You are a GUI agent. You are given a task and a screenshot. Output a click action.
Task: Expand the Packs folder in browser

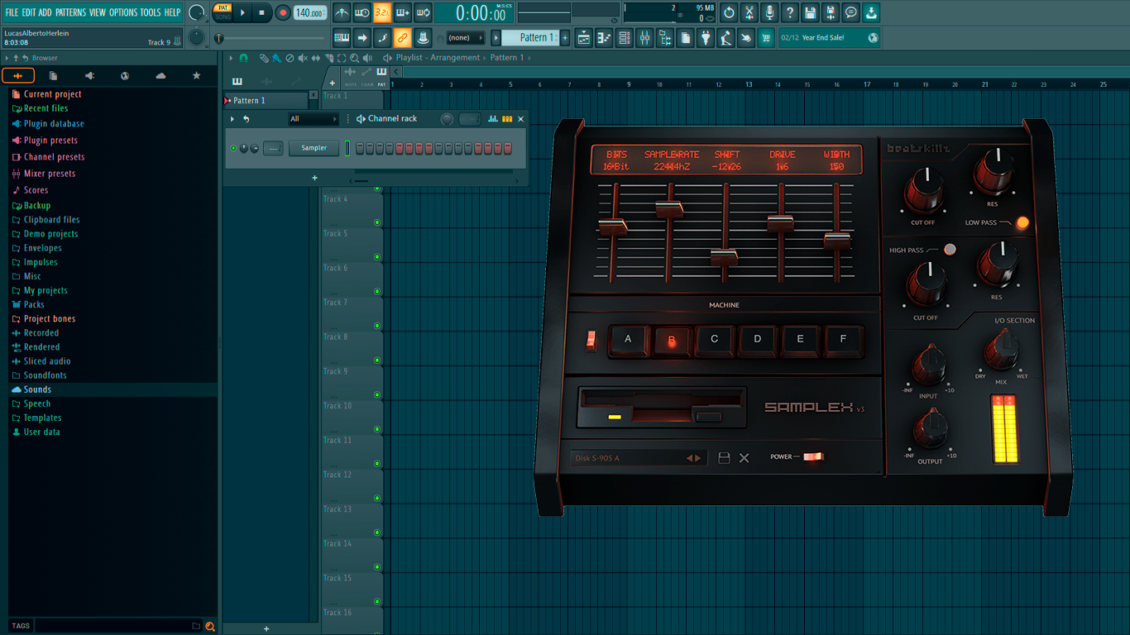tap(34, 304)
